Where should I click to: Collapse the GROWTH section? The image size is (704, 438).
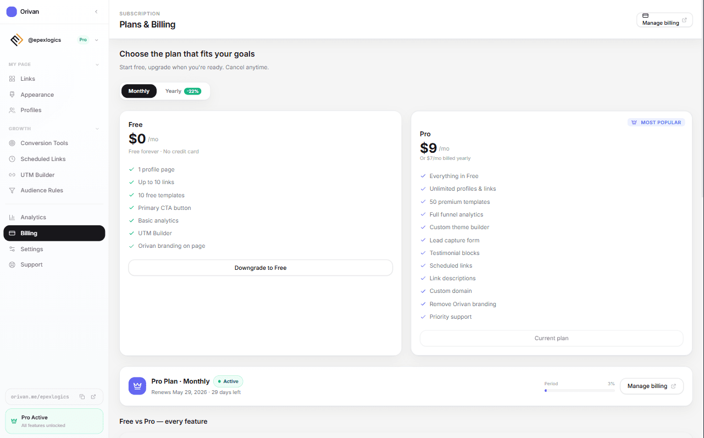97,129
